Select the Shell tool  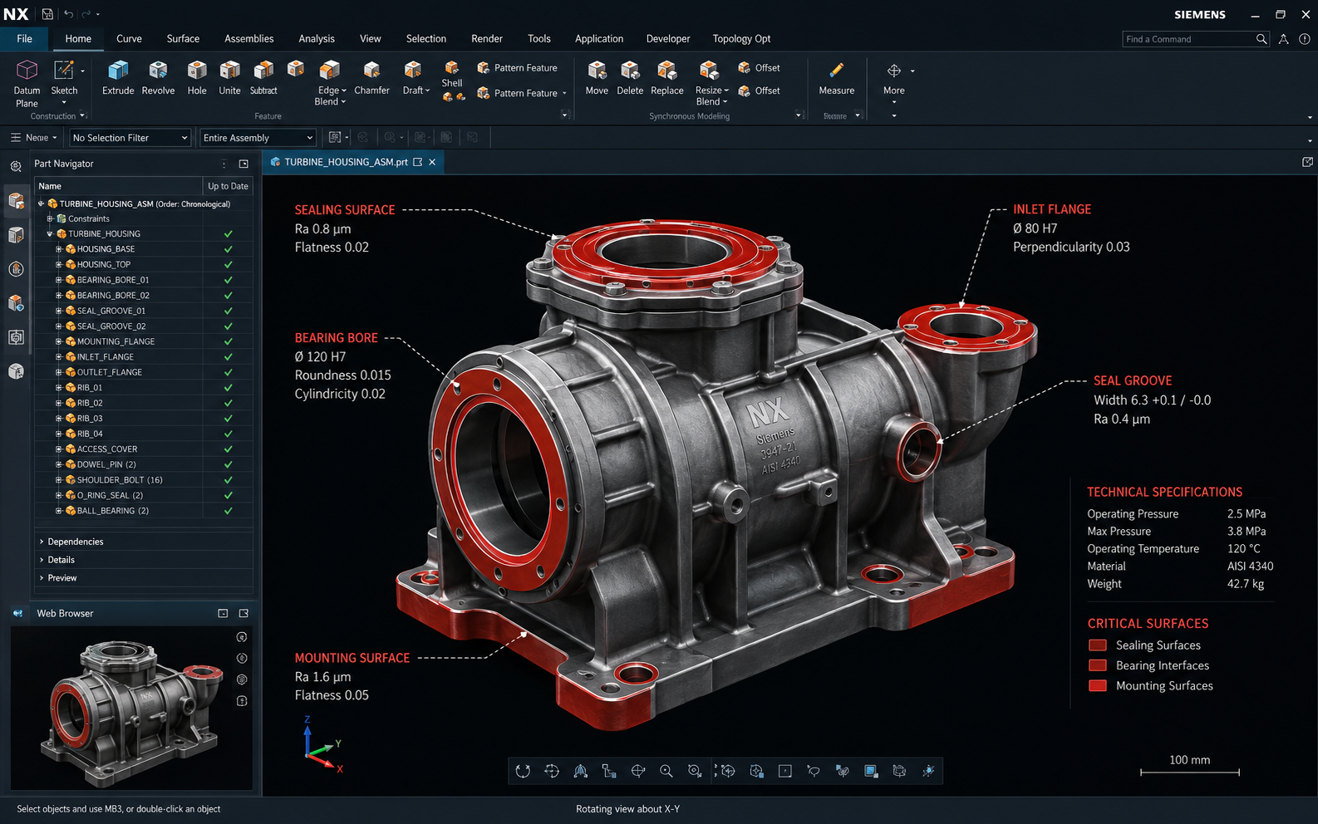click(x=452, y=75)
